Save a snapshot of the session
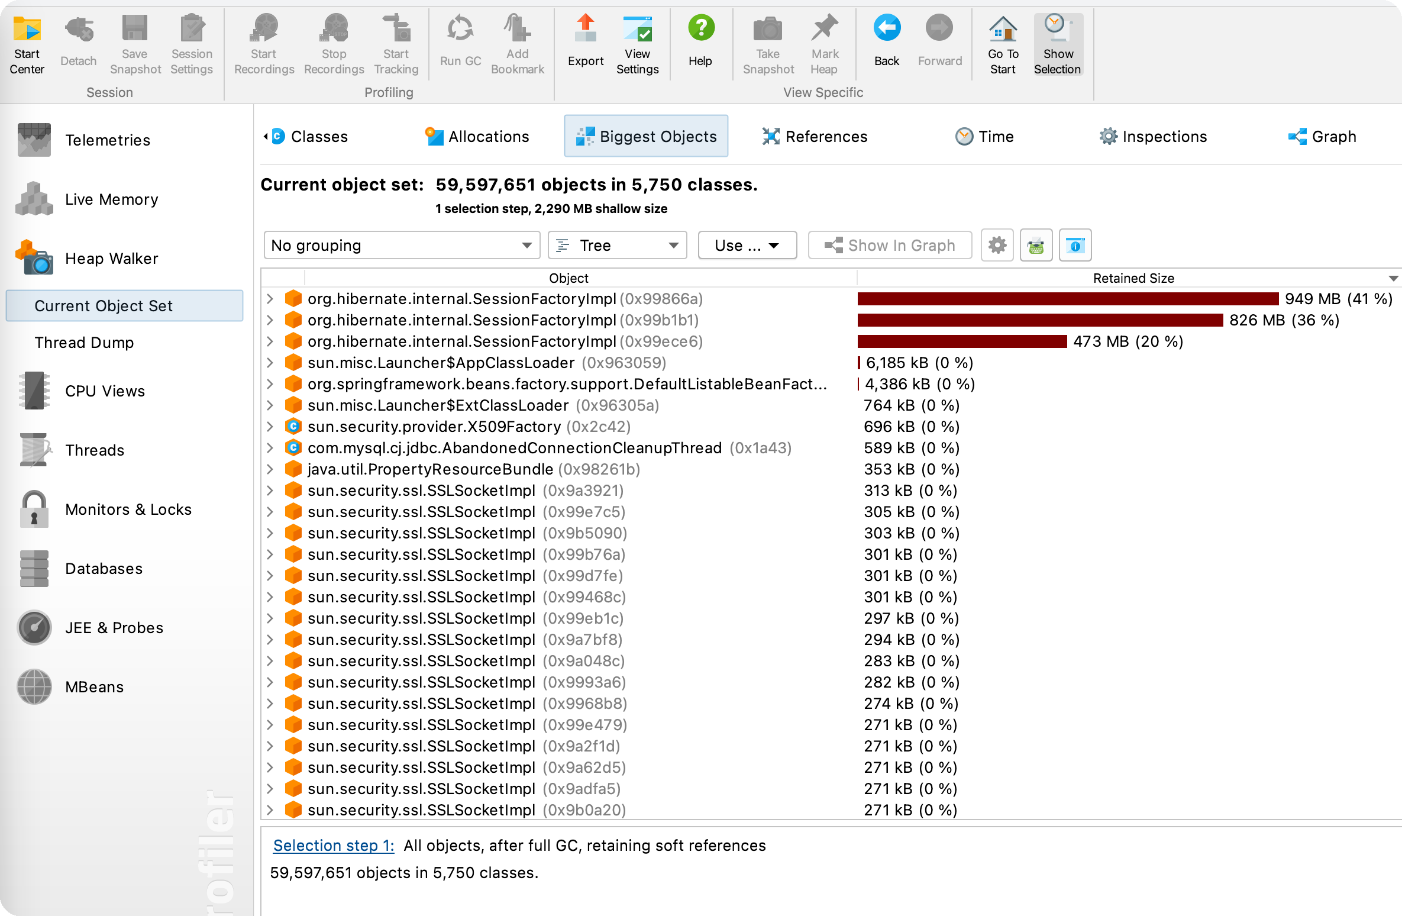Screen dimensions: 1402x916 [x=134, y=41]
